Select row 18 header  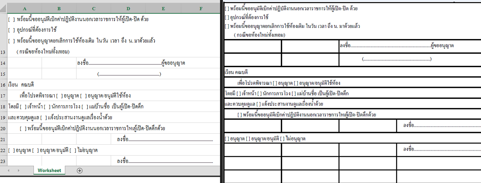point(4,106)
